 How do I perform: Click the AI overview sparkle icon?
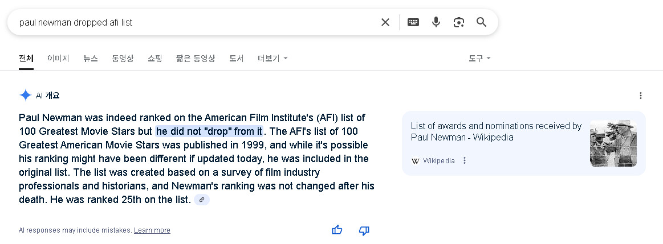[x=26, y=96]
